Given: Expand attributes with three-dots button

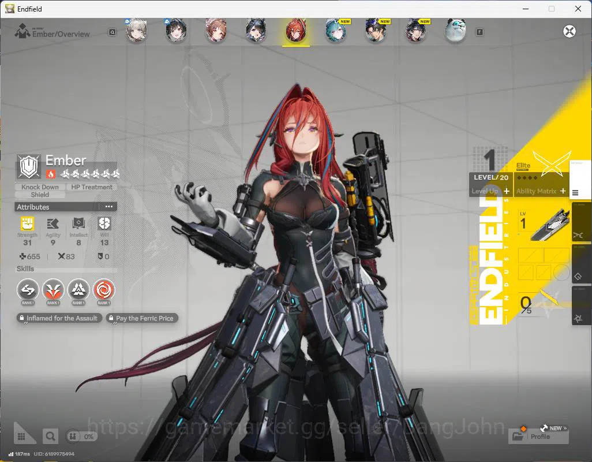Looking at the screenshot, I should 108,207.
